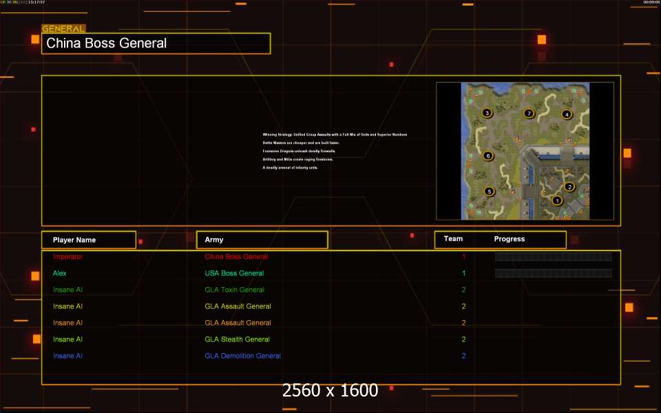Image resolution: width=661 pixels, height=413 pixels.
Task: Select player Imperator in the list
Action: (x=67, y=257)
